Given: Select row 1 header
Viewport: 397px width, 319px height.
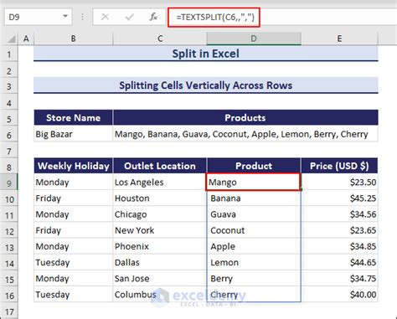Looking at the screenshot, I should [9, 54].
